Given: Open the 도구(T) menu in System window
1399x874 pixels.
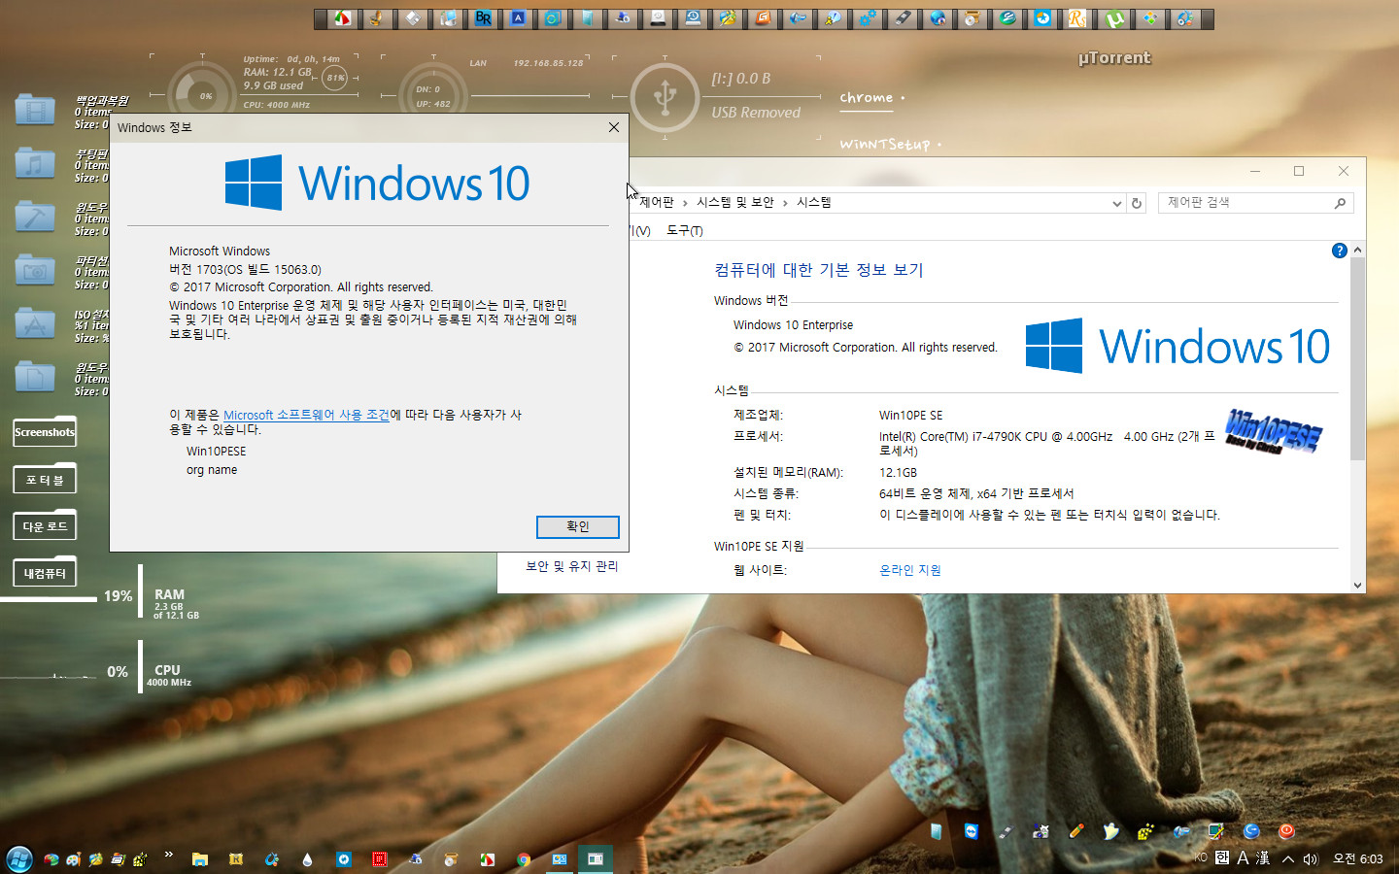Looking at the screenshot, I should coord(685,230).
